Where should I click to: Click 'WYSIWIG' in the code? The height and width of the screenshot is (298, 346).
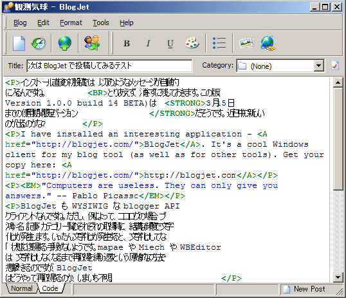coord(90,206)
